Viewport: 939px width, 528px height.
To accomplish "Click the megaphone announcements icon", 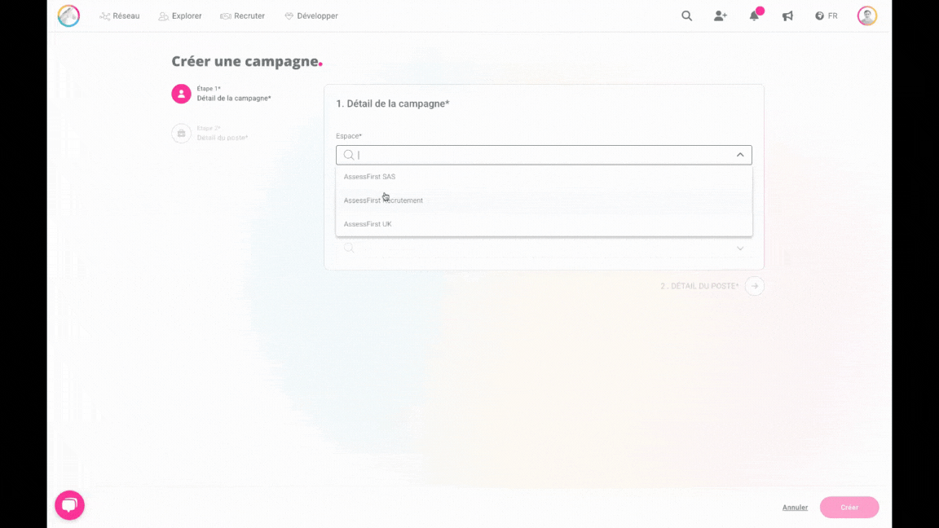I will pos(787,15).
